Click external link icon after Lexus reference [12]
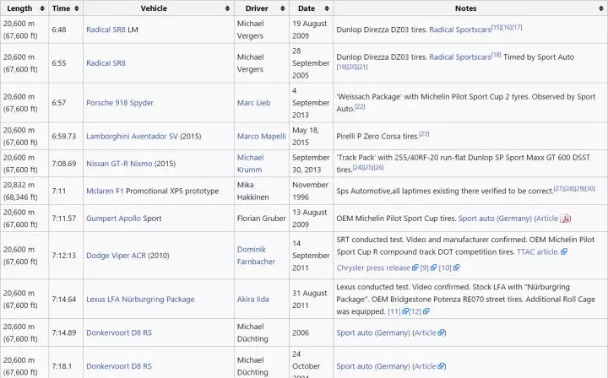608x378 pixels. (x=426, y=311)
